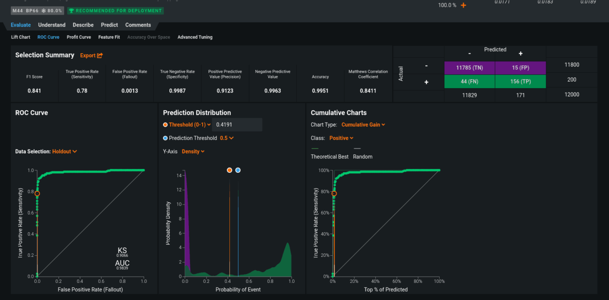Open the Data Selection Holdout dropdown
Screen dimensions: 609x300
click(x=65, y=151)
